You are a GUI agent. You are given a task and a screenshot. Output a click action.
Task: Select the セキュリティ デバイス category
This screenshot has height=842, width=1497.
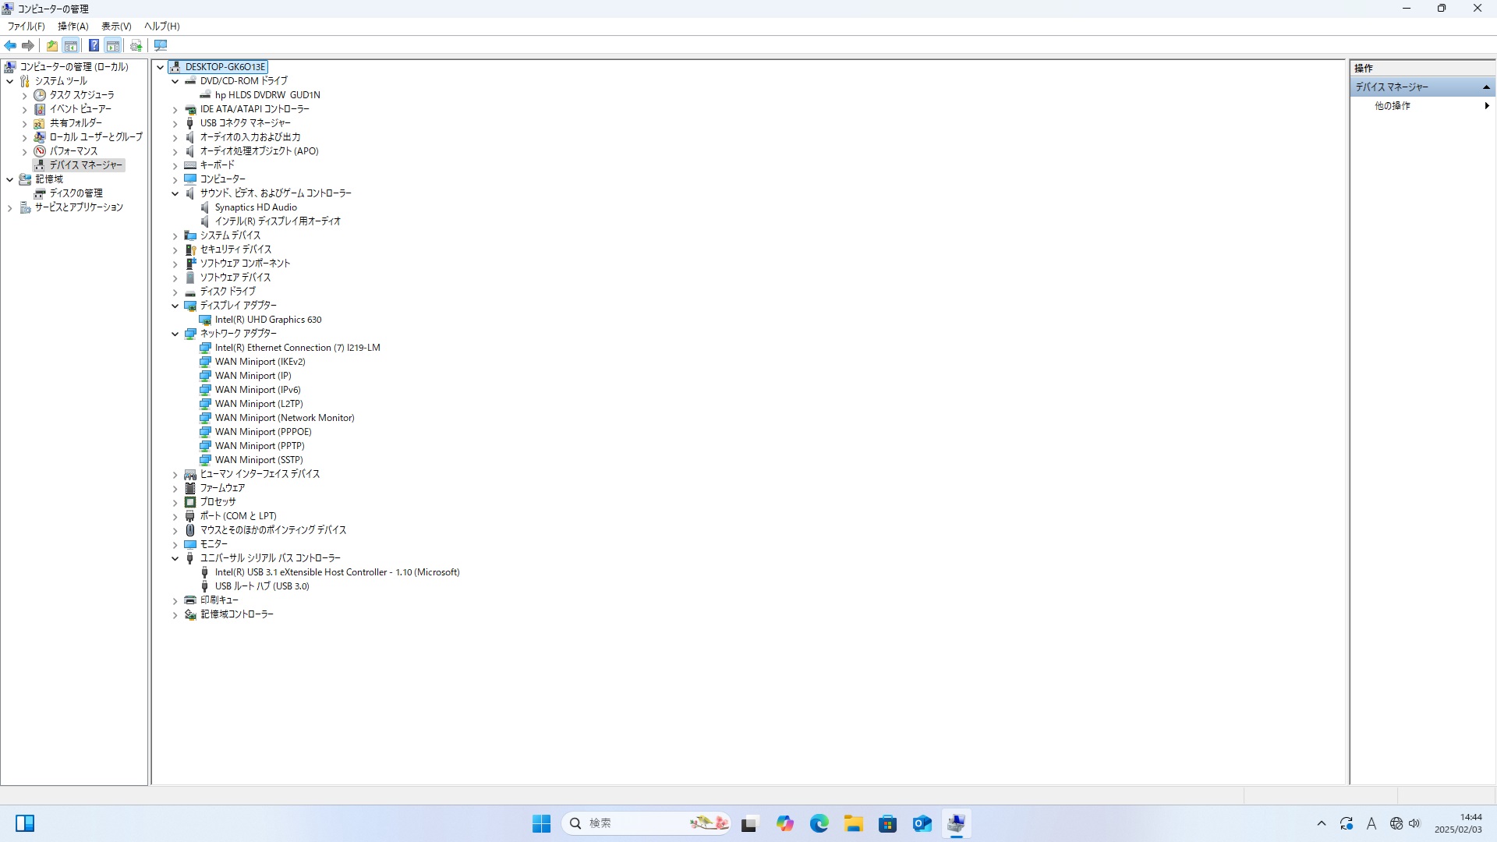tap(235, 249)
